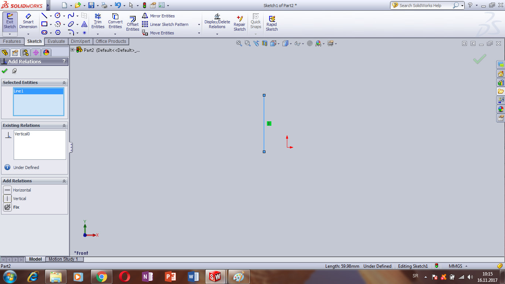Collapse the Existing Relations section
Screen dimensions: 505x284
click(64, 125)
